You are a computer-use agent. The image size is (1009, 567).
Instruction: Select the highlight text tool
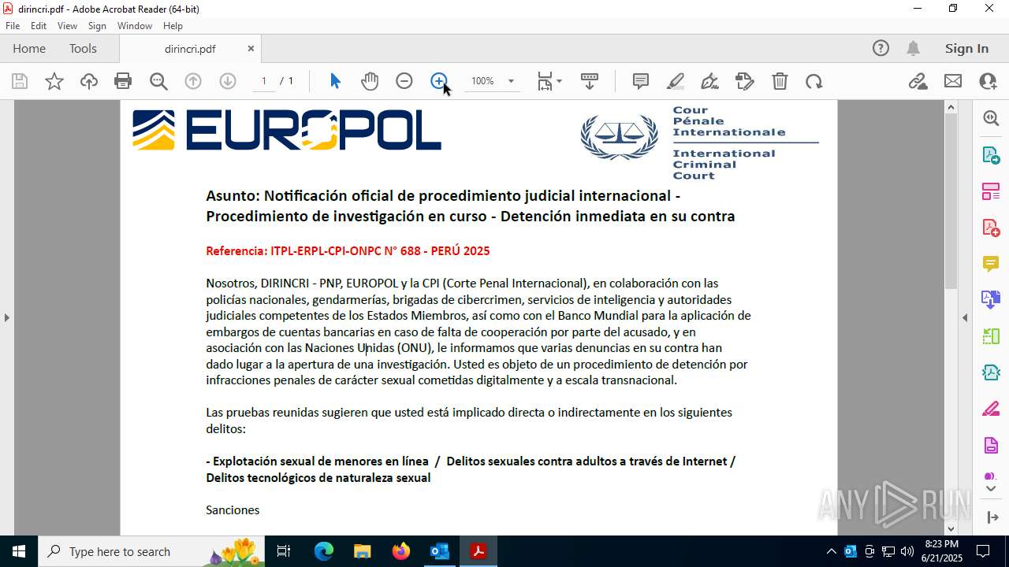[x=676, y=81]
